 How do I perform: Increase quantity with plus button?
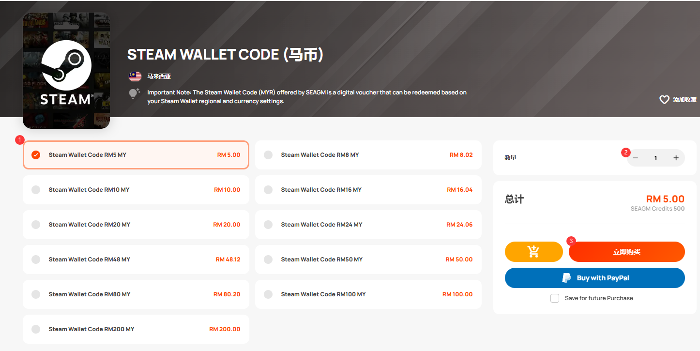tap(676, 158)
